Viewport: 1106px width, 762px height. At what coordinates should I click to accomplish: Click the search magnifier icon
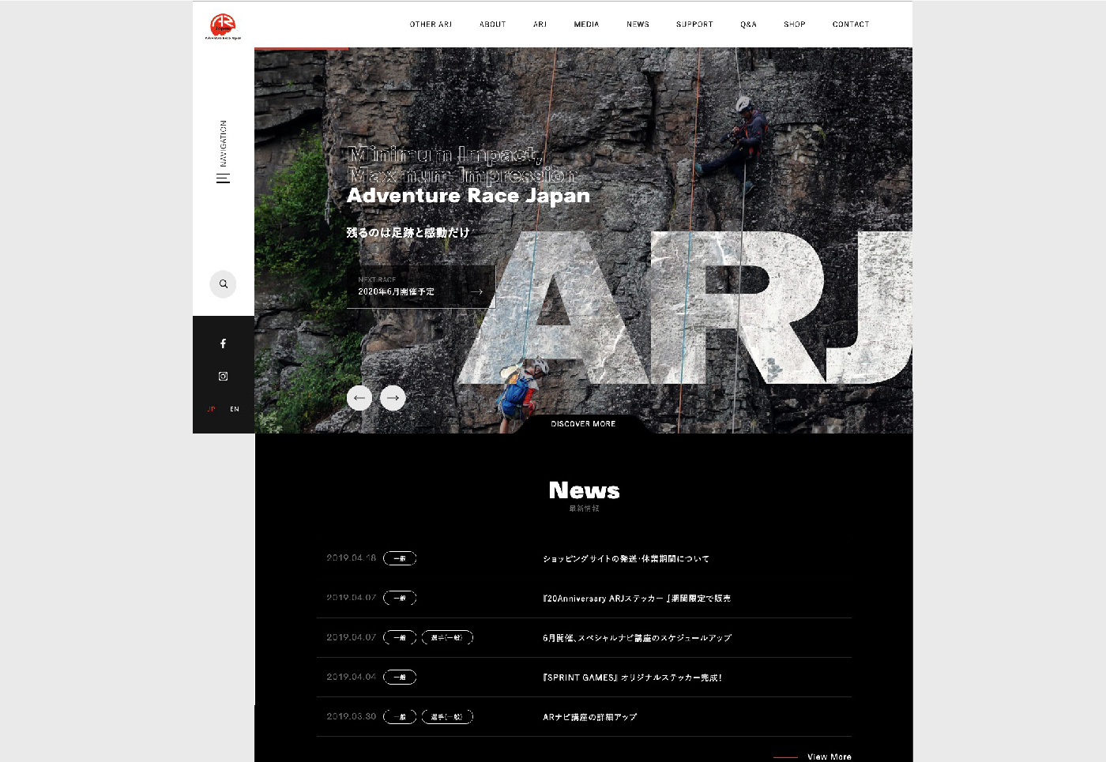coord(223,284)
